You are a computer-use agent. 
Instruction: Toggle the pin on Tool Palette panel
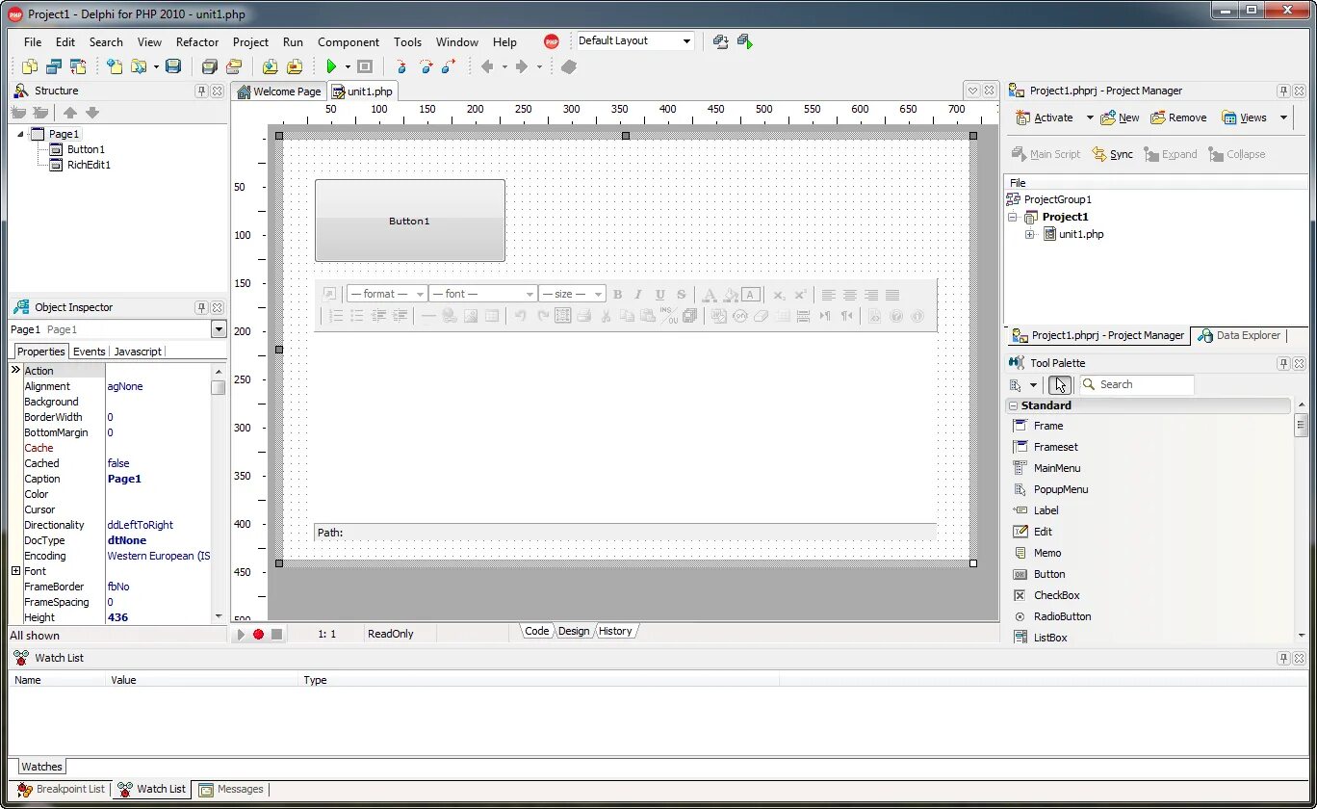(1283, 363)
